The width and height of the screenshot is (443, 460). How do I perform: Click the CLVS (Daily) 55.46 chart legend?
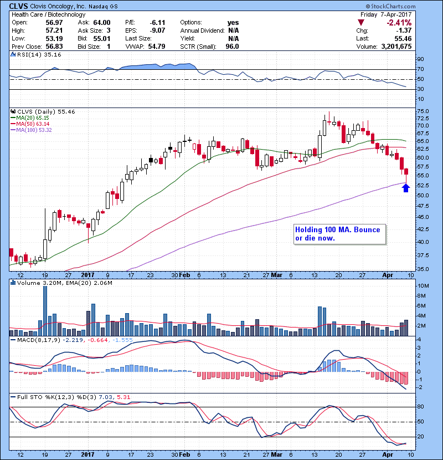tap(46, 112)
